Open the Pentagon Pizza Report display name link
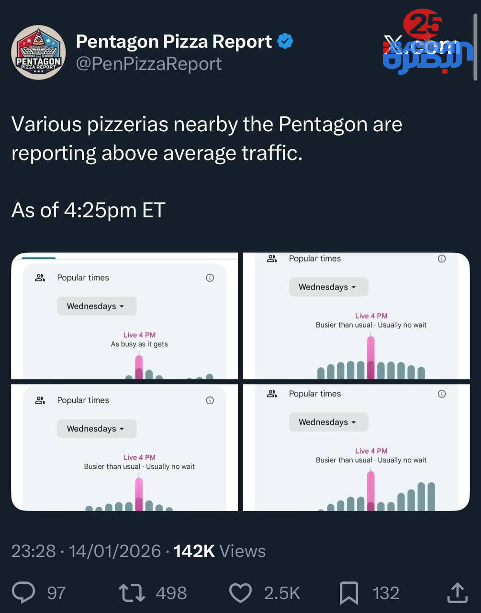The width and height of the screenshot is (481, 613). coord(174,42)
